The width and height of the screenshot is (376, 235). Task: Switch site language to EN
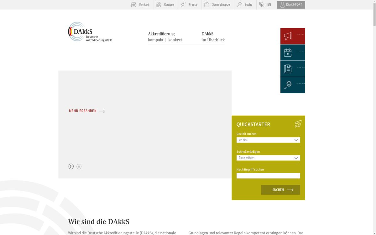click(x=266, y=4)
